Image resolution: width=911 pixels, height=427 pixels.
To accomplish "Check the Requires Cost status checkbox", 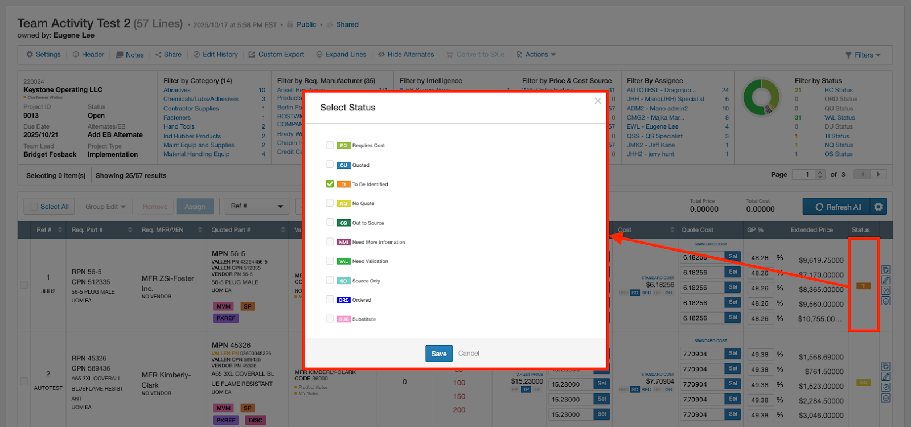I will [330, 145].
